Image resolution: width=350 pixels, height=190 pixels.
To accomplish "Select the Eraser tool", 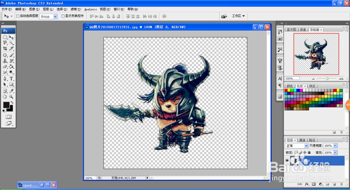I will 5,66.
